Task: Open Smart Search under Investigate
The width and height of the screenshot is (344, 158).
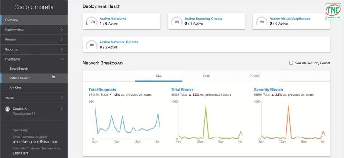Action: coord(18,69)
